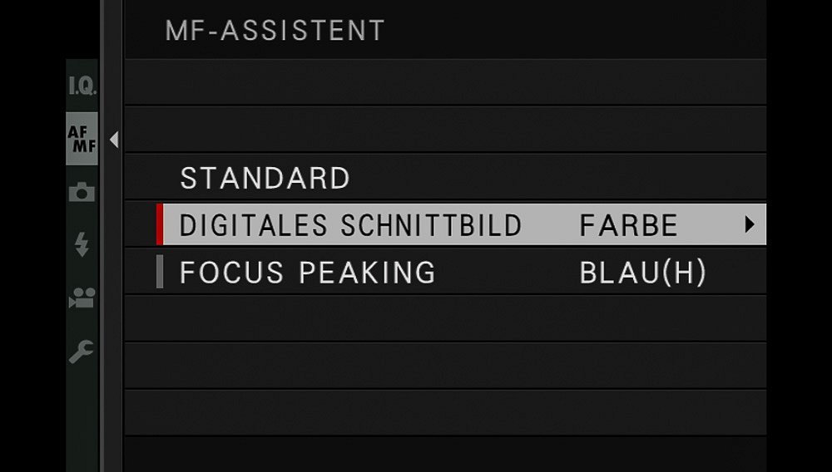Viewport: 832px width, 472px height.
Task: Choose the DIGITALES SCHNITTBILD option
Action: click(350, 225)
